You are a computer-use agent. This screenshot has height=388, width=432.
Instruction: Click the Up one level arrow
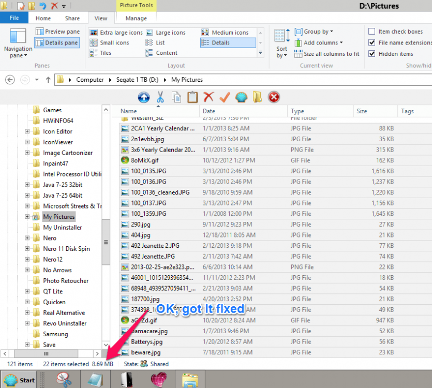(48, 80)
